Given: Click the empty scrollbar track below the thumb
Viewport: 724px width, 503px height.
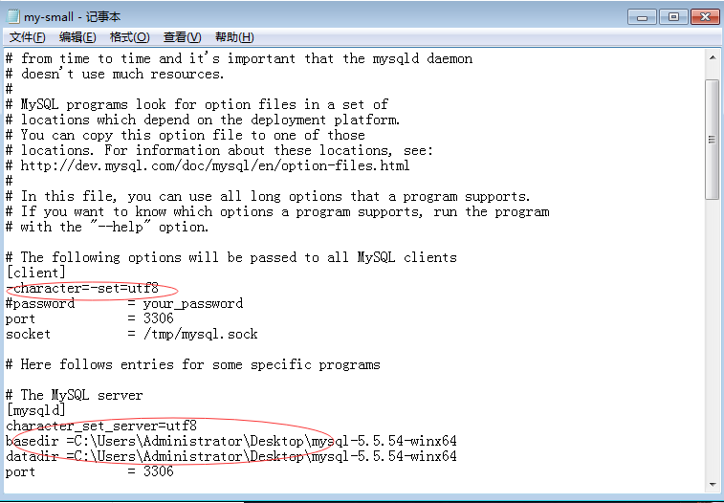Looking at the screenshot, I should tap(713, 337).
